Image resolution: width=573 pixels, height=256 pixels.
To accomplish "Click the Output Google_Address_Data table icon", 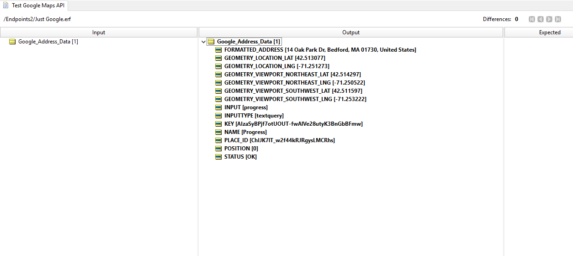I will 211,42.
